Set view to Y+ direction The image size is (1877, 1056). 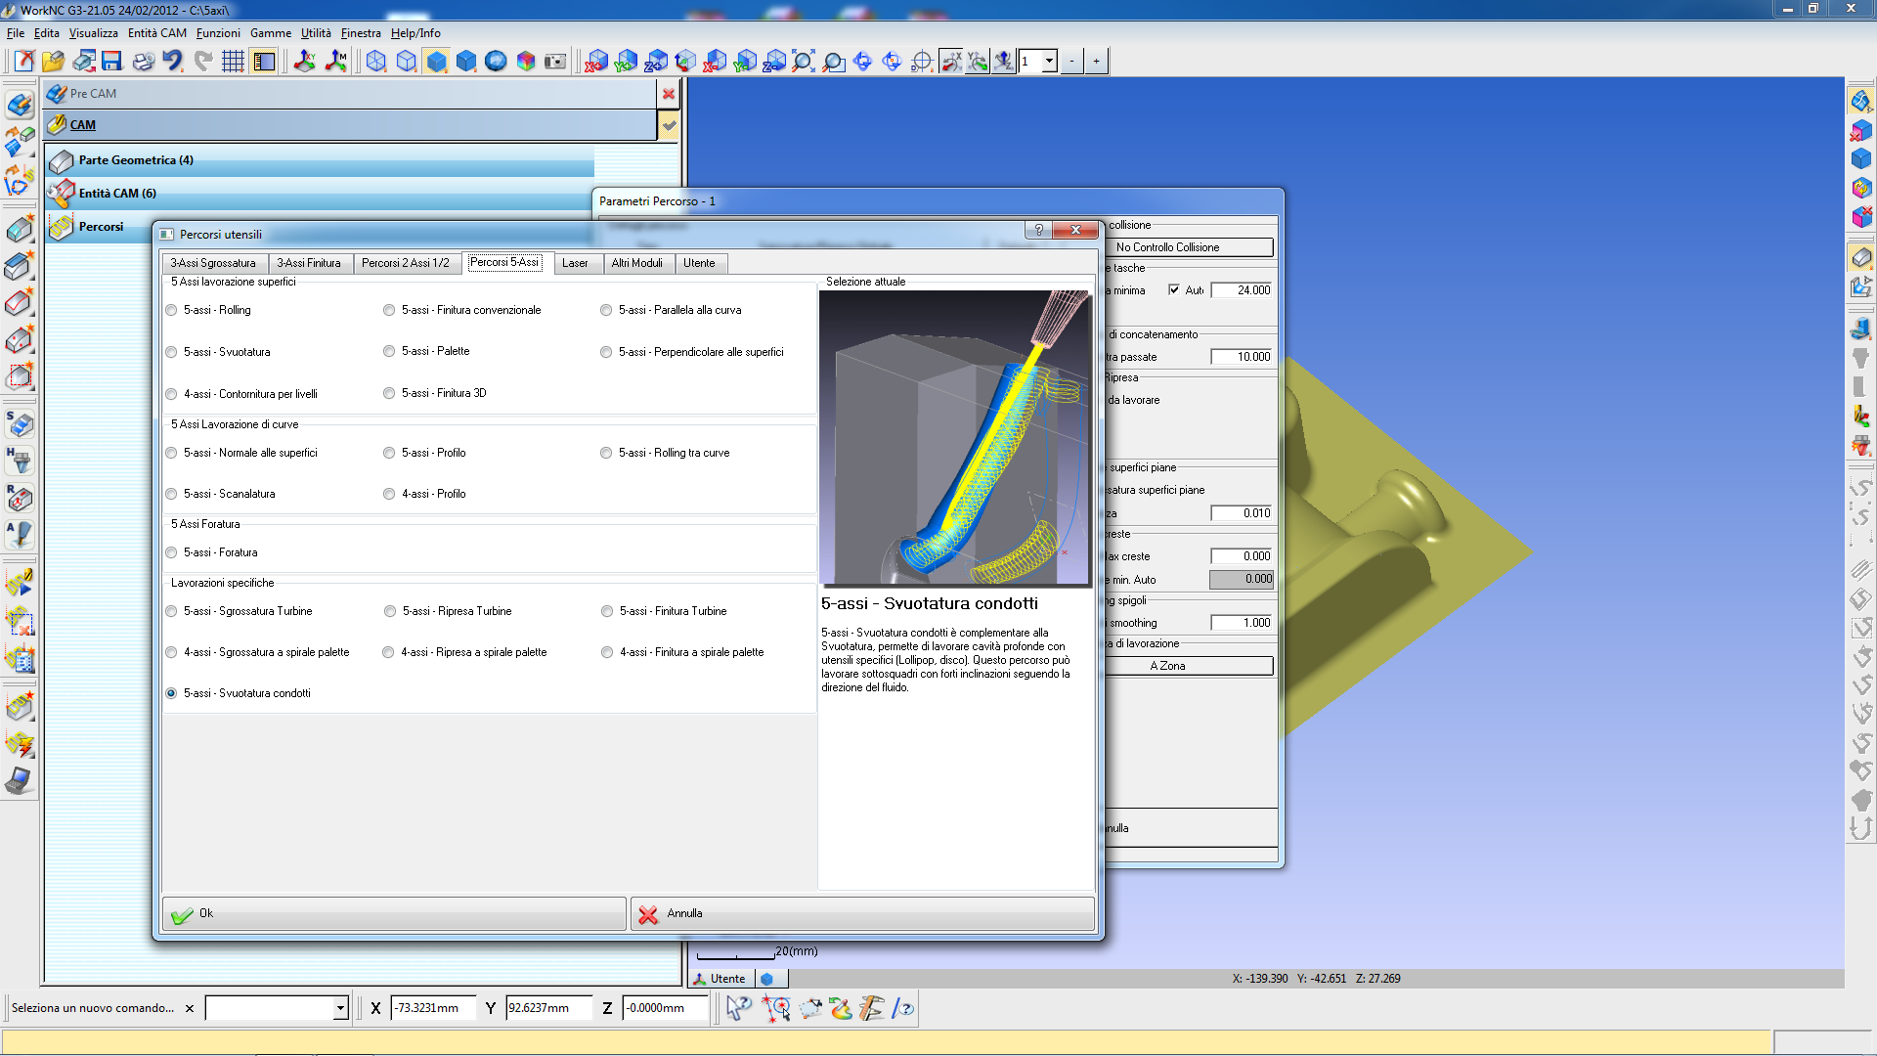click(x=626, y=62)
